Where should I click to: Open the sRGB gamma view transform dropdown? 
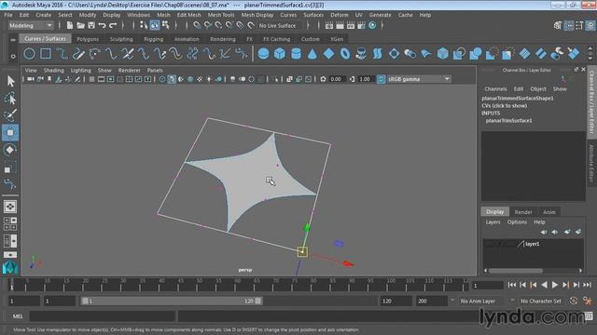tap(419, 79)
